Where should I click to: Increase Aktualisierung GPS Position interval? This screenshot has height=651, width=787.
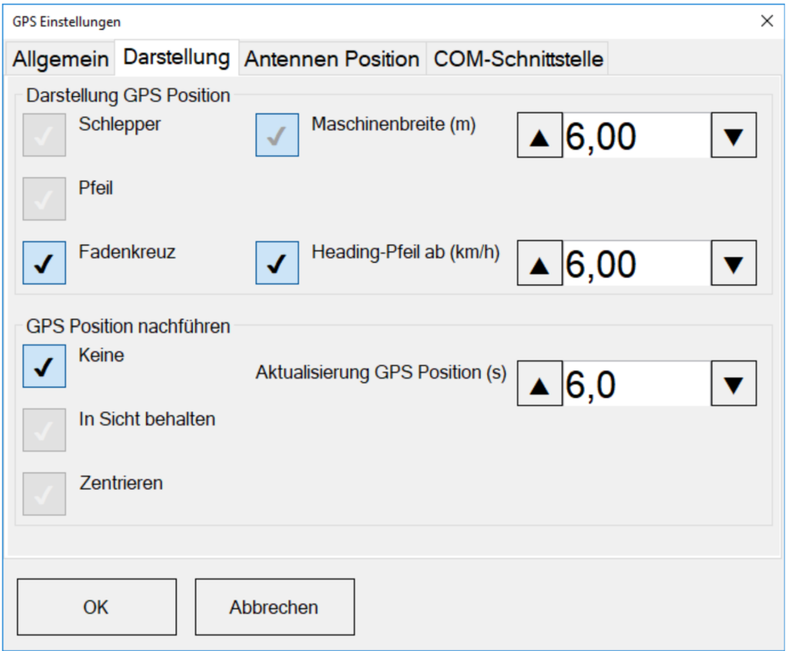tap(540, 384)
